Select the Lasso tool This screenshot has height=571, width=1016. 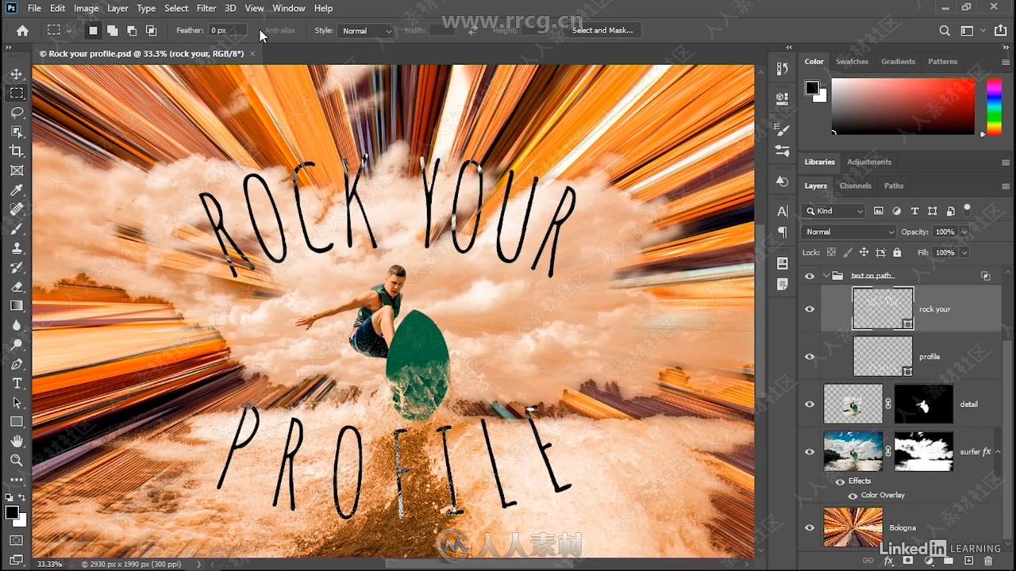(x=17, y=112)
